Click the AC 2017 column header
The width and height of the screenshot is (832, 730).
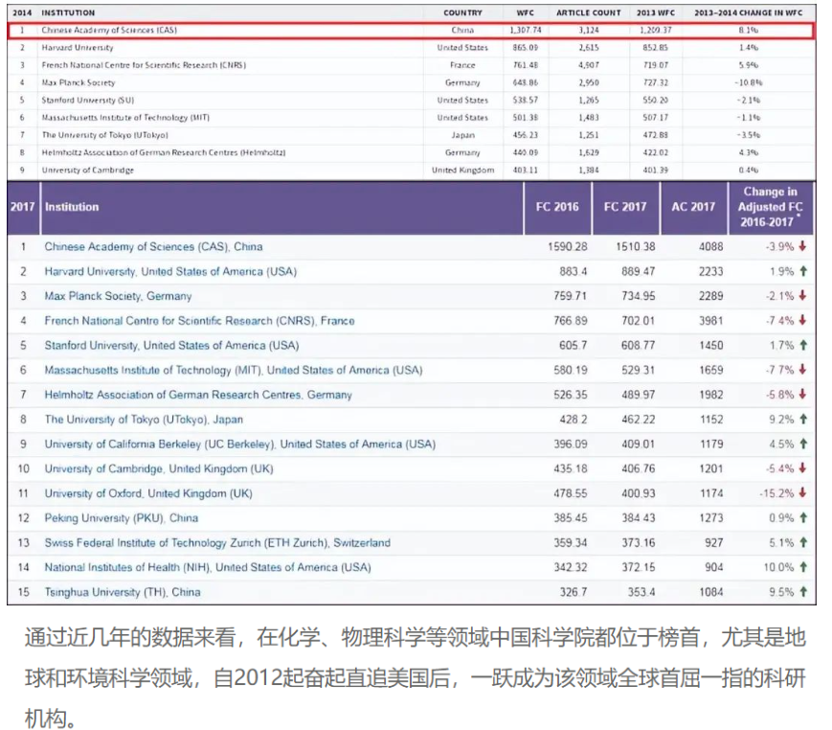pos(693,207)
